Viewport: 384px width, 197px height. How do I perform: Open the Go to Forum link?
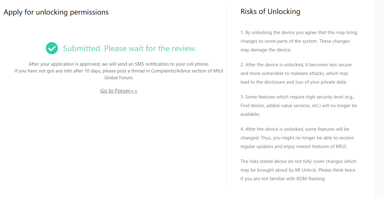click(x=119, y=91)
